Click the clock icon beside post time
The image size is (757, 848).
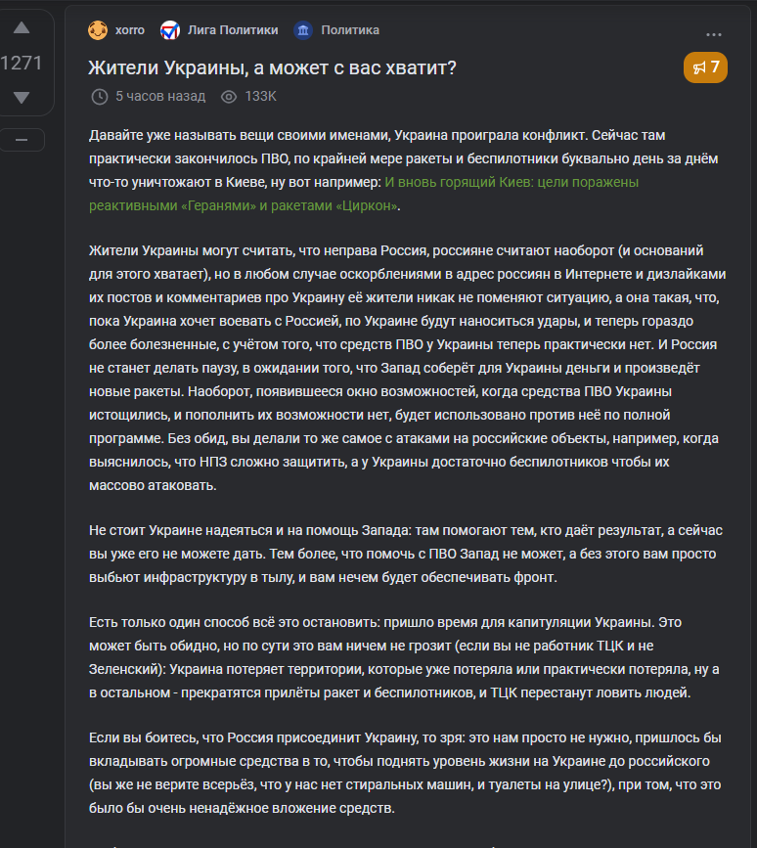tap(100, 97)
